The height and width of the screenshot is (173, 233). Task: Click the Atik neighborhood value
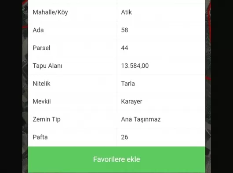click(x=127, y=12)
